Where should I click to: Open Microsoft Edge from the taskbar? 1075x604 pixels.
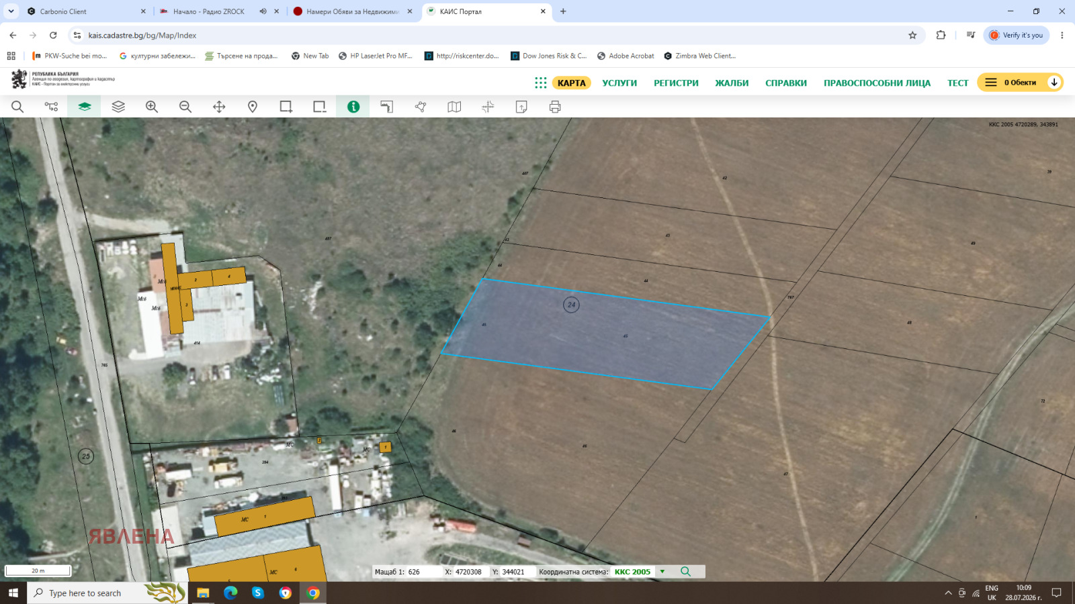pyautogui.click(x=230, y=593)
